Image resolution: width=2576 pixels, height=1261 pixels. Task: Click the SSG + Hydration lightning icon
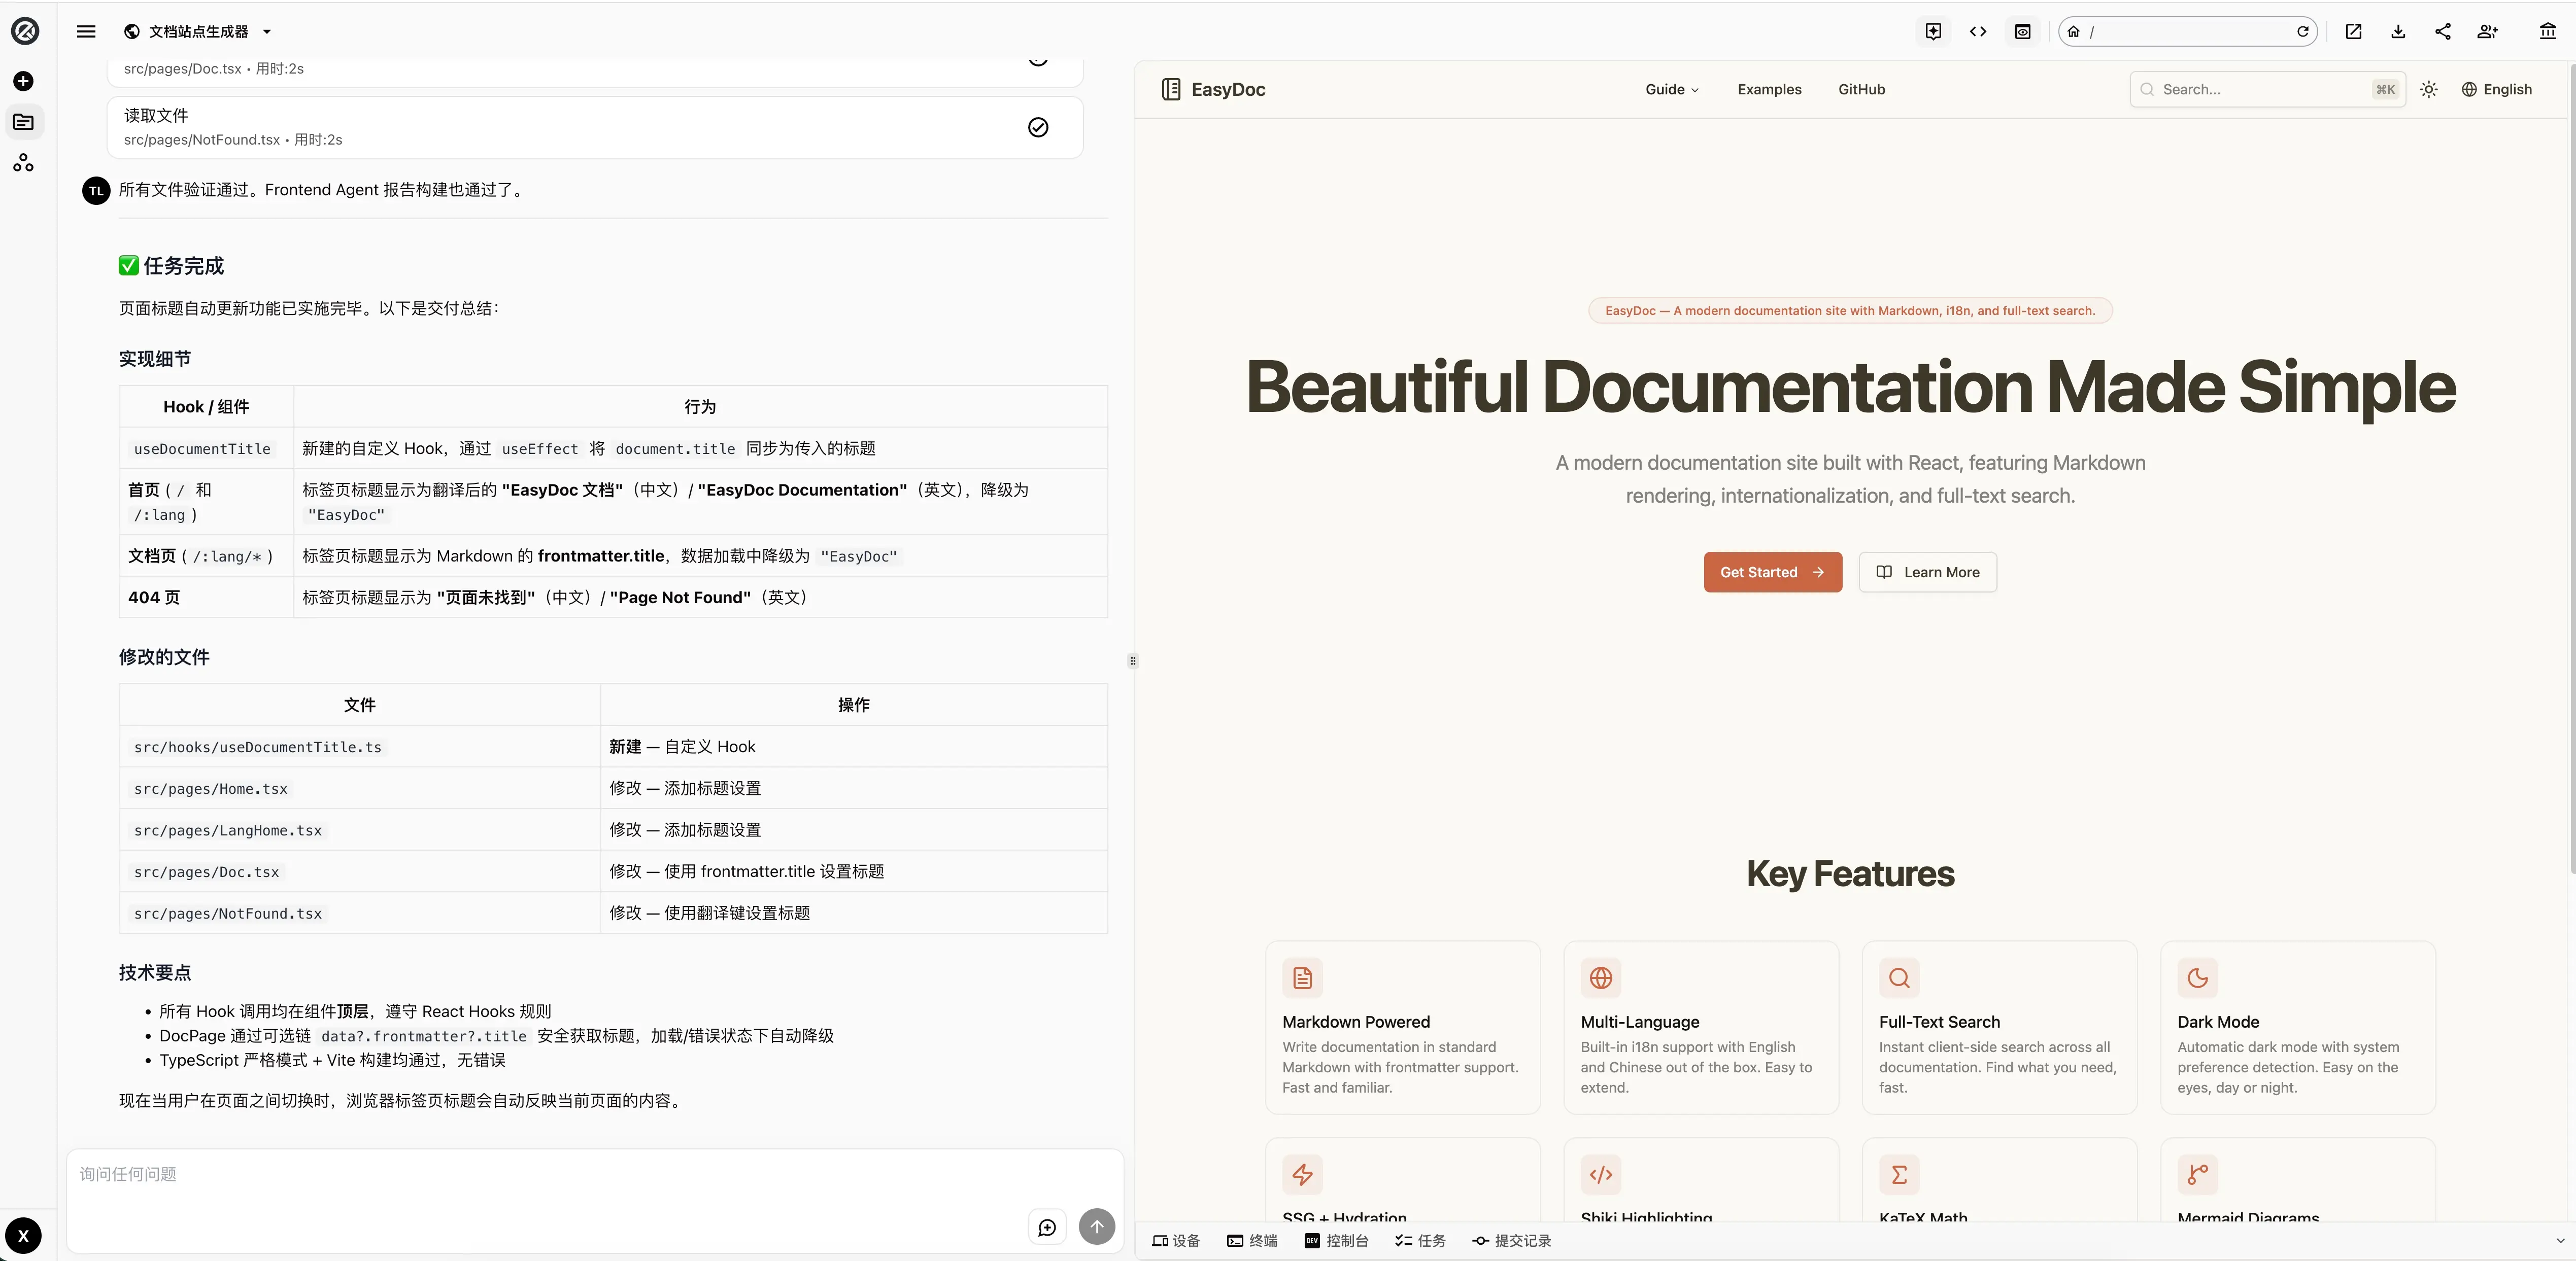[x=1302, y=1175]
